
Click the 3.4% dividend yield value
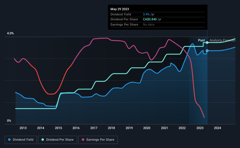[146, 14]
